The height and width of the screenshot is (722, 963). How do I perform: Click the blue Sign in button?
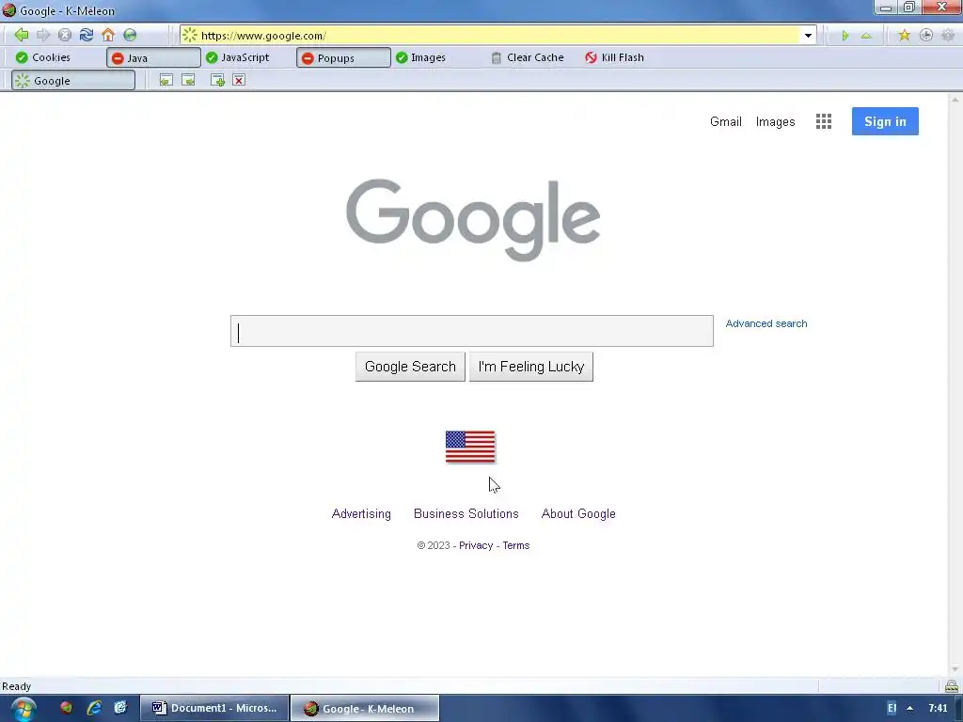(x=885, y=121)
